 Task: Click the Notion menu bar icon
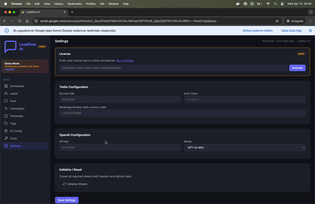pos(252,4)
